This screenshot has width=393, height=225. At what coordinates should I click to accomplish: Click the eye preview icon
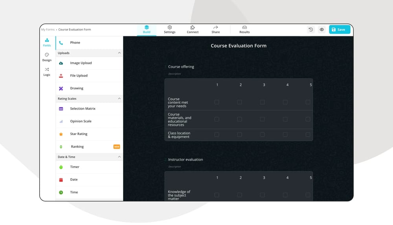322,29
